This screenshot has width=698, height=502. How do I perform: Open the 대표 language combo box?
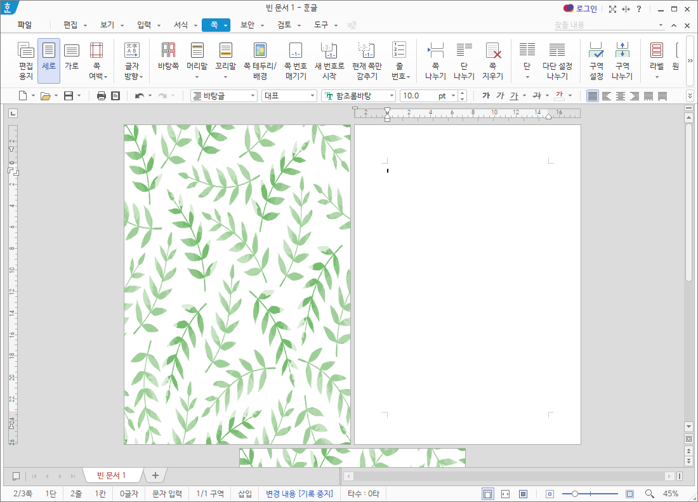(x=289, y=96)
